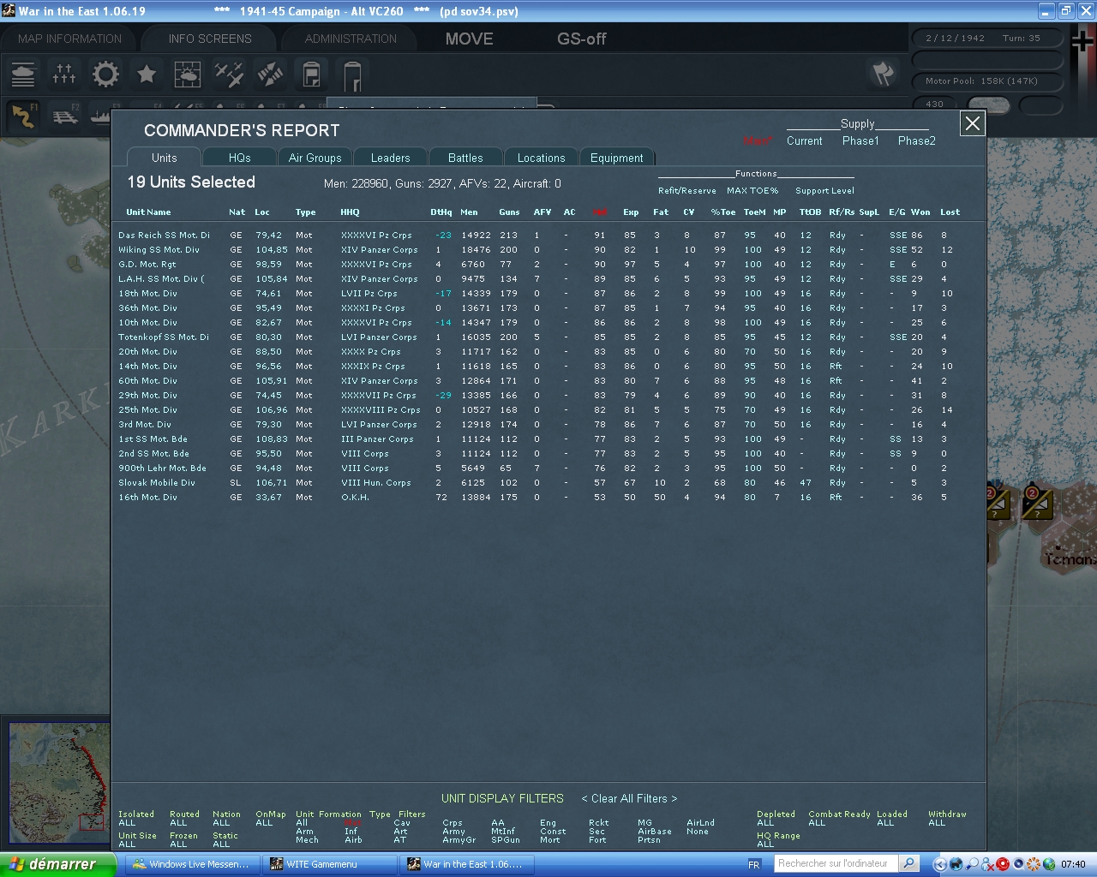Cycle the Unit Size filter

[137, 836]
